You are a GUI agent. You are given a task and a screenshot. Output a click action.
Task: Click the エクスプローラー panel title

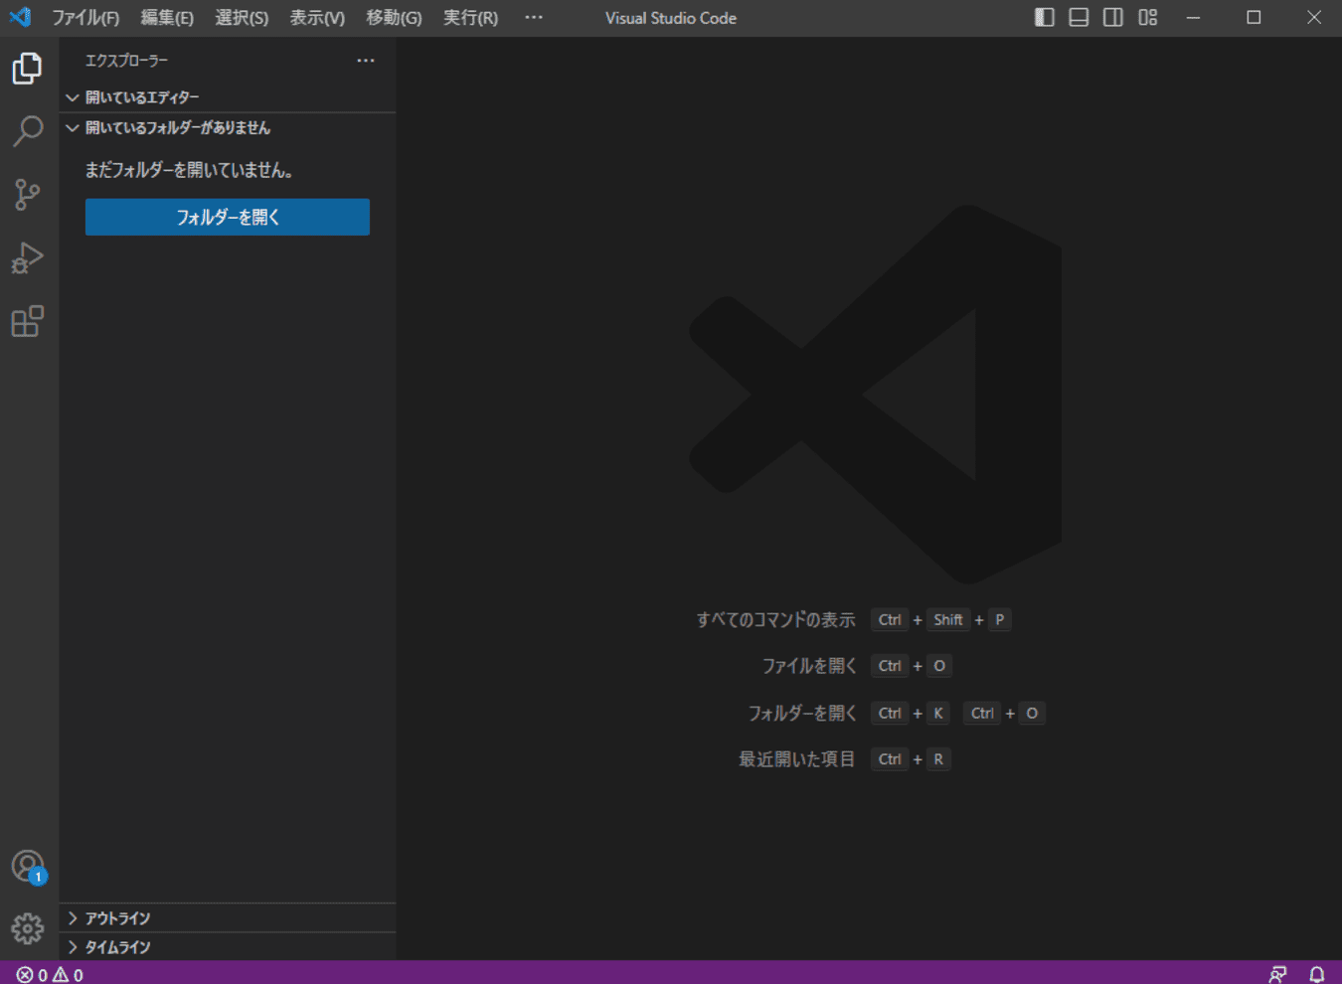[x=126, y=61]
